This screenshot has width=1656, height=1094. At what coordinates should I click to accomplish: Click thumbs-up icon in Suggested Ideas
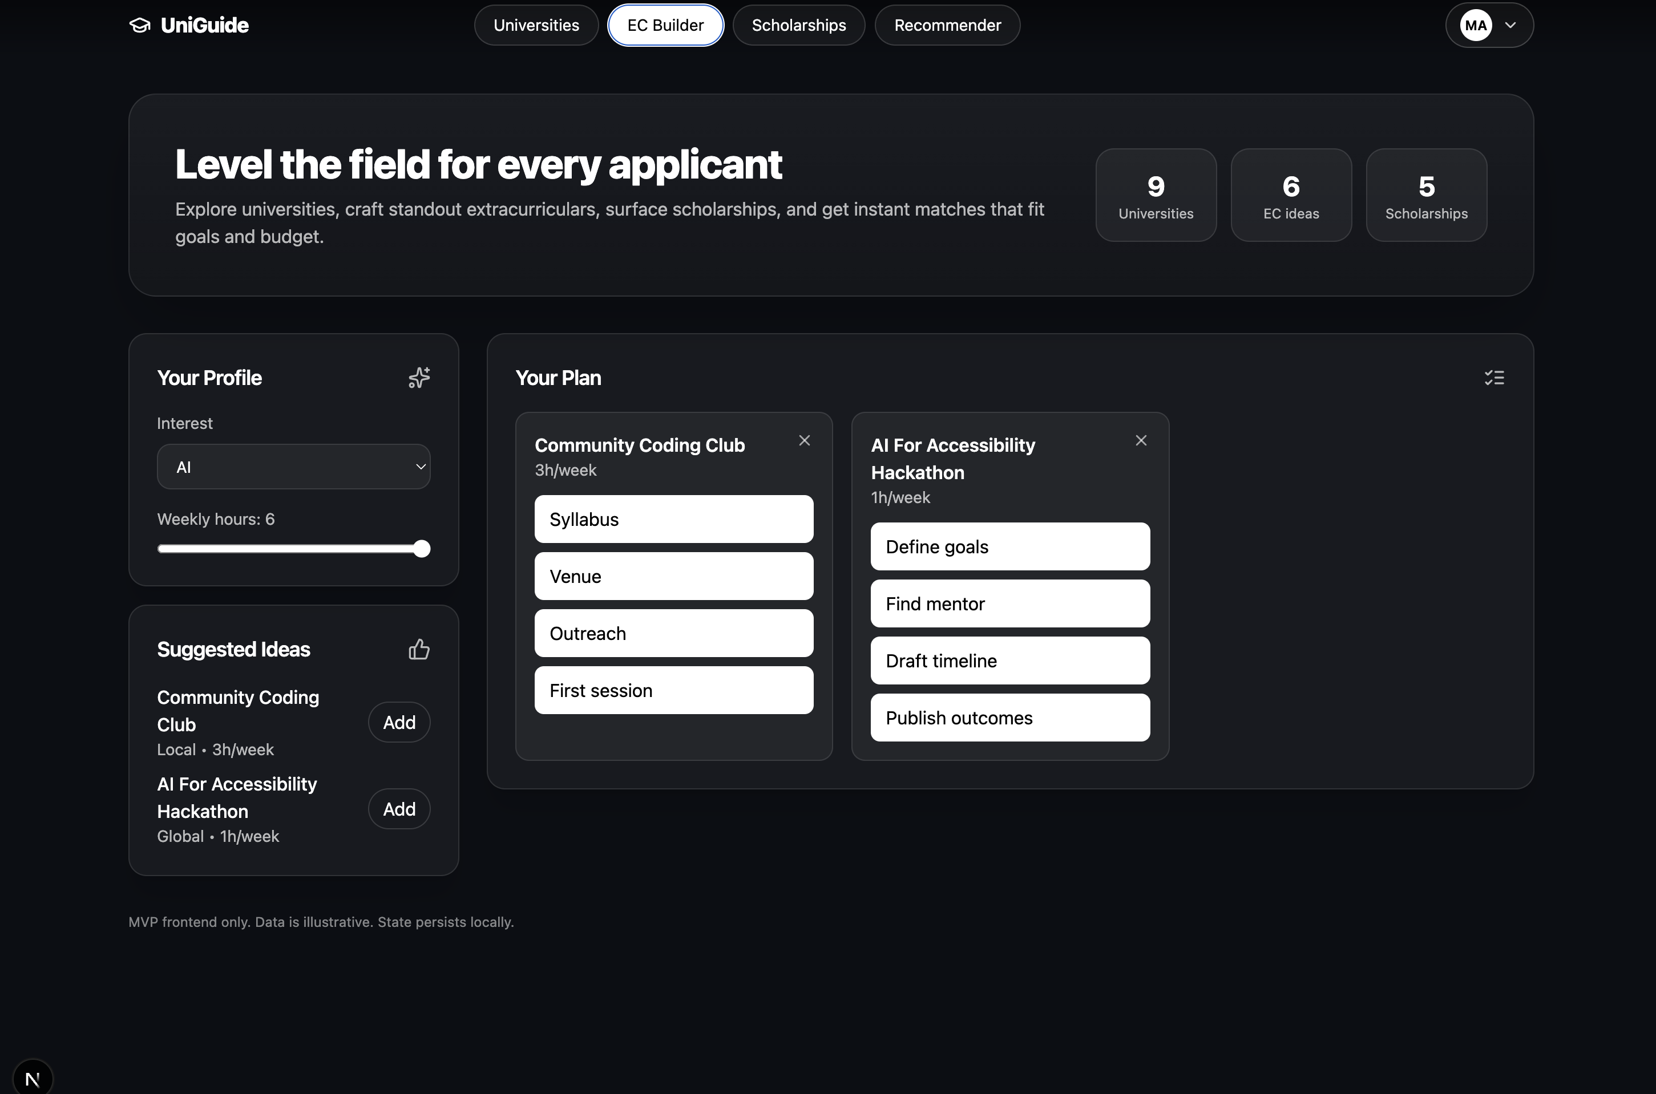tap(419, 650)
